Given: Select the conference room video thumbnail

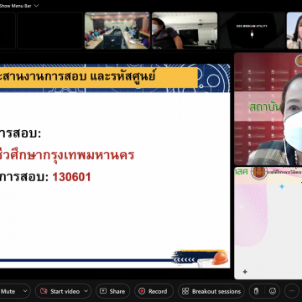Looking at the screenshot, I should 117,30.
